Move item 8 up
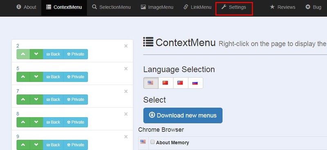The height and width of the screenshot is (150, 327). coord(23,122)
